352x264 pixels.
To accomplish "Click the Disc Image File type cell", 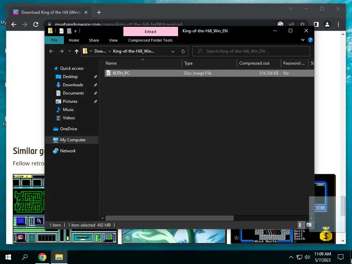I will point(198,73).
